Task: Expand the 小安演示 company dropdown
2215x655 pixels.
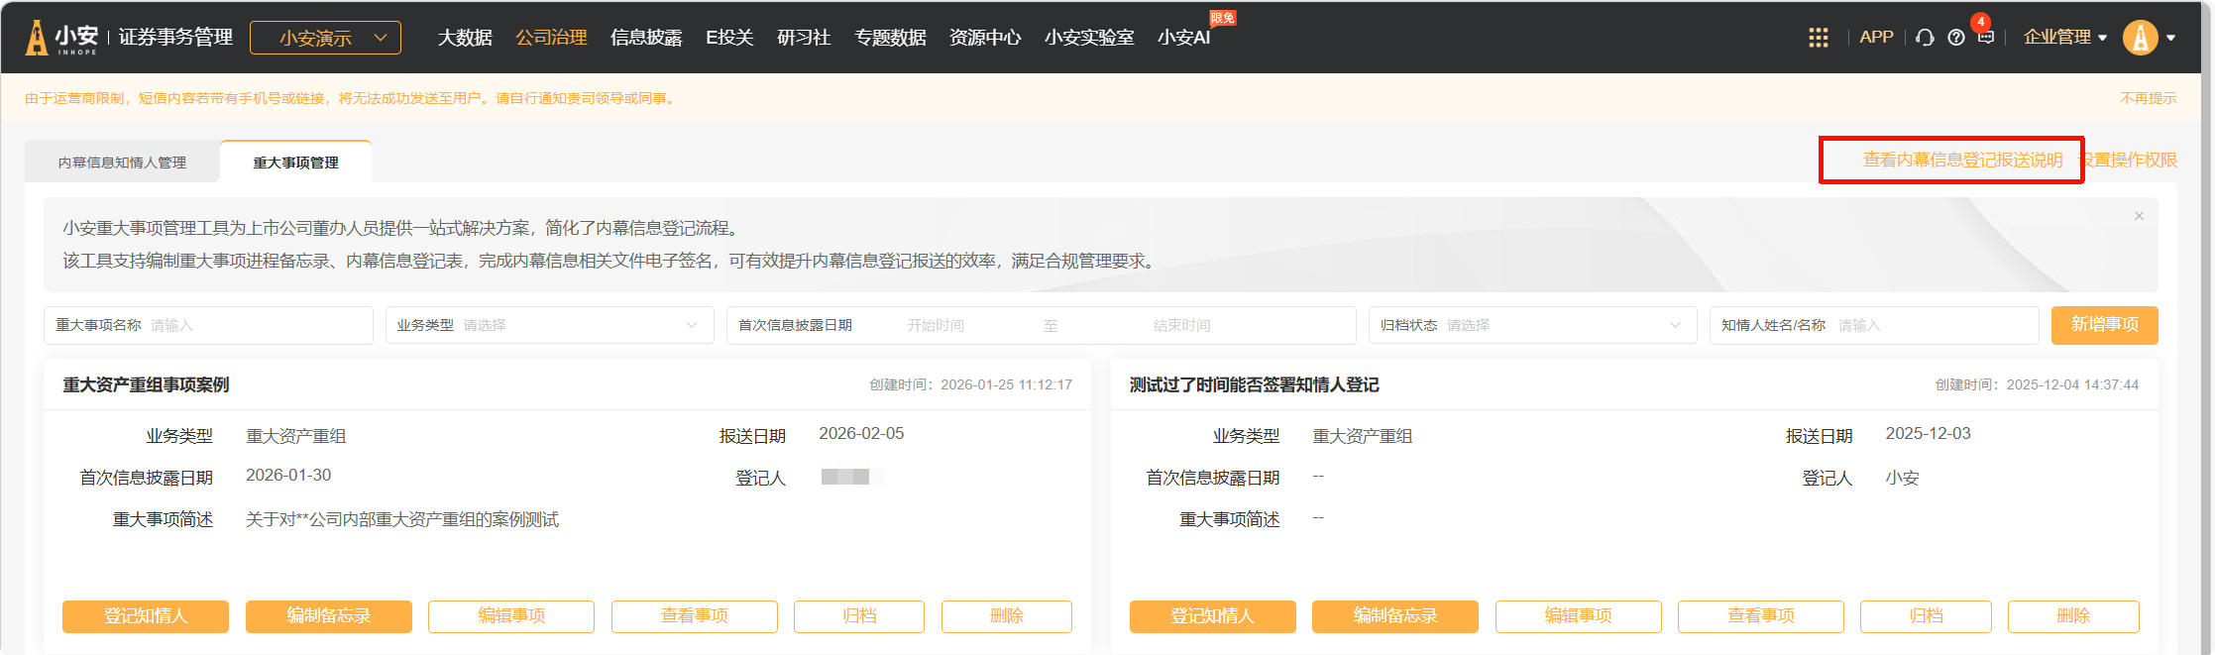Action: click(325, 38)
